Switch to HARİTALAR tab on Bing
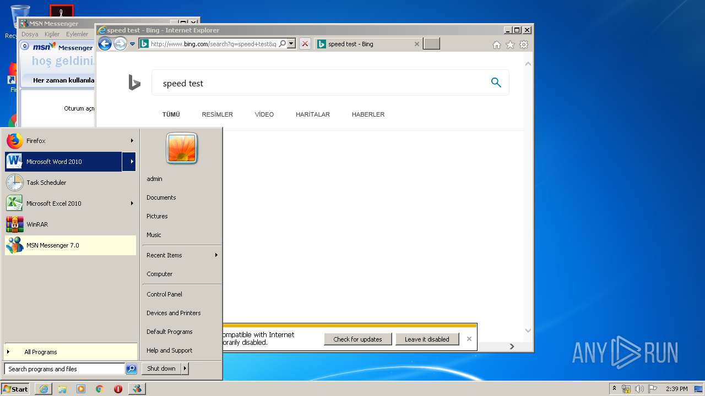705x396 pixels. point(313,114)
